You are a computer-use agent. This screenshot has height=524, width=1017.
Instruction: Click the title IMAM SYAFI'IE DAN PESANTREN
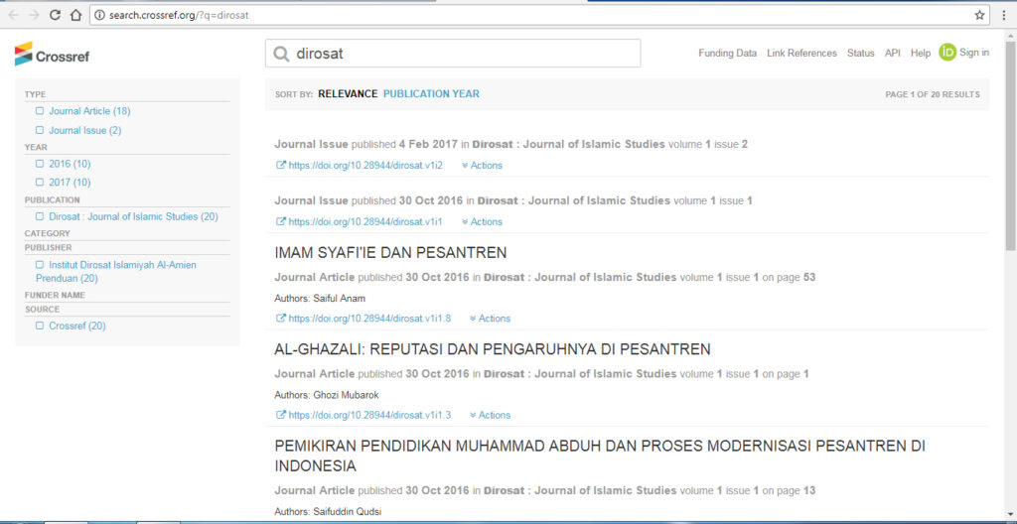390,253
